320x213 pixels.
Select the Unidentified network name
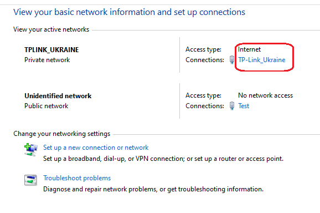click(x=58, y=95)
